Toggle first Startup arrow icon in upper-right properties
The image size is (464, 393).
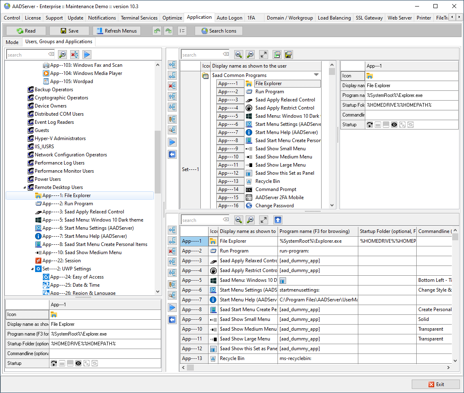(x=370, y=125)
